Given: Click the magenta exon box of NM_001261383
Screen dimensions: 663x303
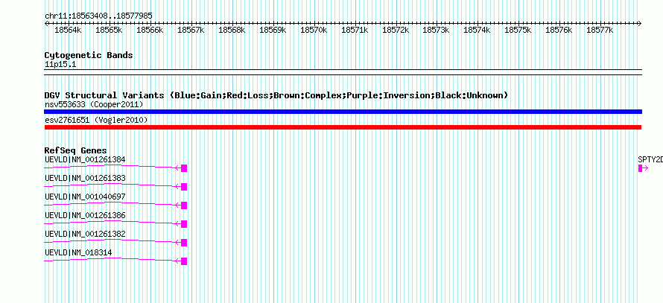Looking at the screenshot, I should click(x=184, y=187).
